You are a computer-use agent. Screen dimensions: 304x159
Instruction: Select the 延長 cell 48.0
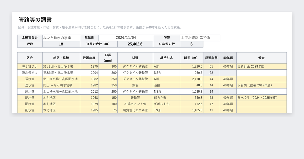[192, 85]
